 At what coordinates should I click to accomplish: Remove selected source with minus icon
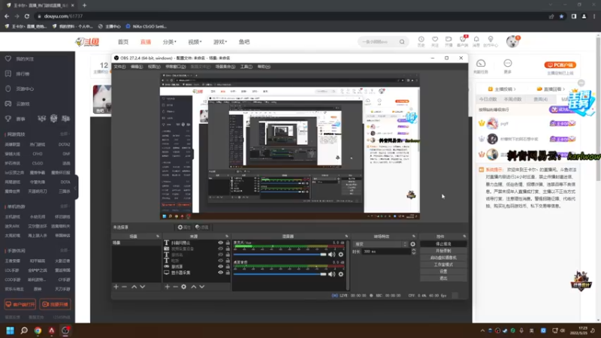[x=175, y=287]
